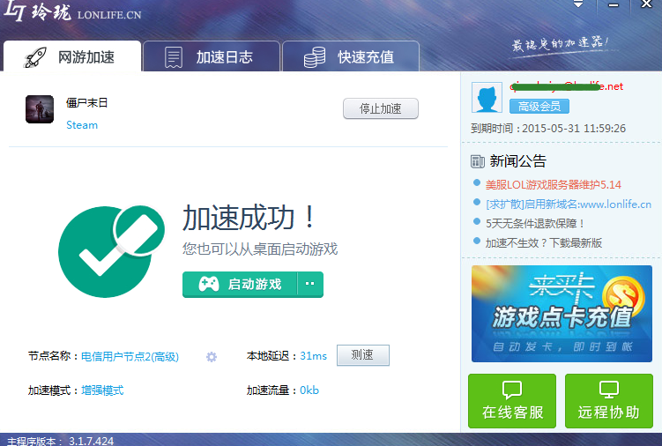The width and height of the screenshot is (662, 446).
Task: Open 在线客服 online support
Action: coord(512,401)
